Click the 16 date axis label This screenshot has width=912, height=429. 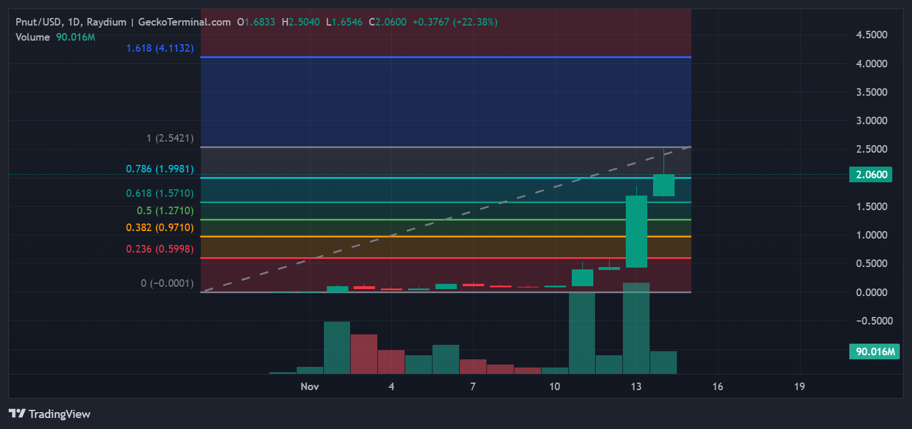[x=718, y=387]
